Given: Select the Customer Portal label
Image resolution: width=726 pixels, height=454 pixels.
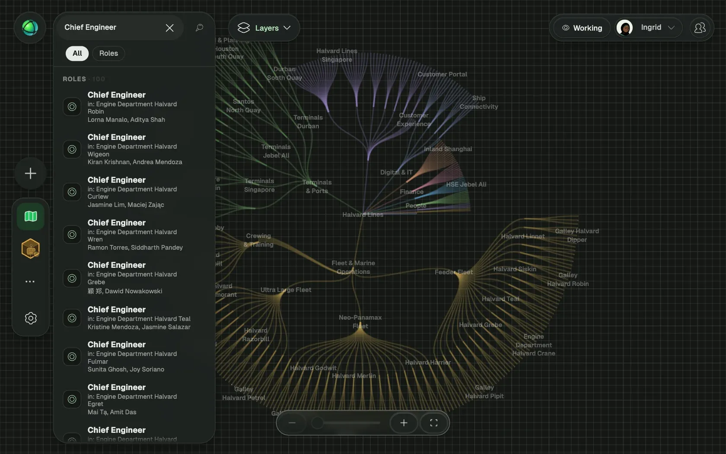Looking at the screenshot, I should (442, 74).
